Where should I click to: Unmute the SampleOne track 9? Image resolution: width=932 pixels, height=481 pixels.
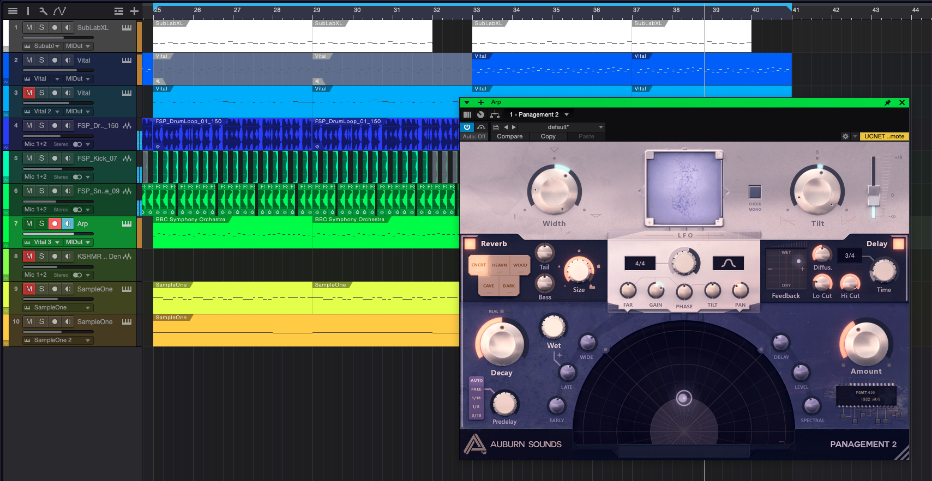29,289
